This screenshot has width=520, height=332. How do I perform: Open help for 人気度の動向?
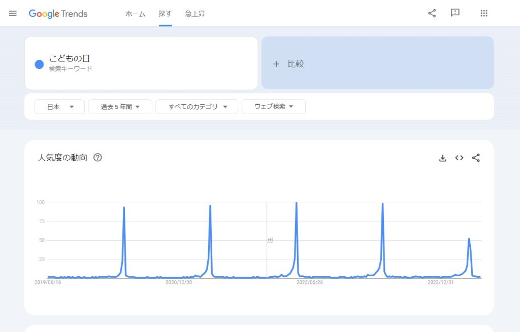[97, 158]
